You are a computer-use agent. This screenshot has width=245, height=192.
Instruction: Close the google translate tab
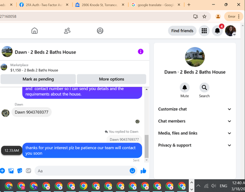point(179,5)
